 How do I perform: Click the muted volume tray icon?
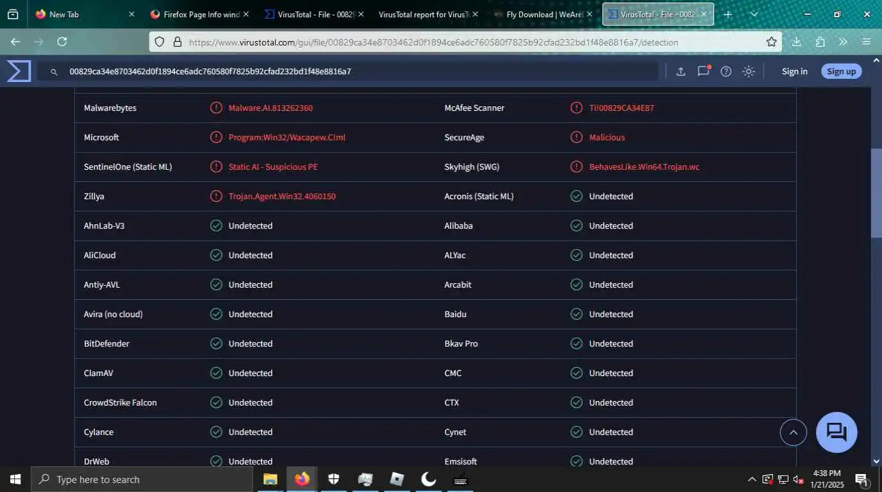[798, 479]
